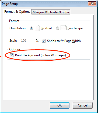Click the Landscape page orientation icon
The width and height of the screenshot is (98, 113).
(x=64, y=28)
